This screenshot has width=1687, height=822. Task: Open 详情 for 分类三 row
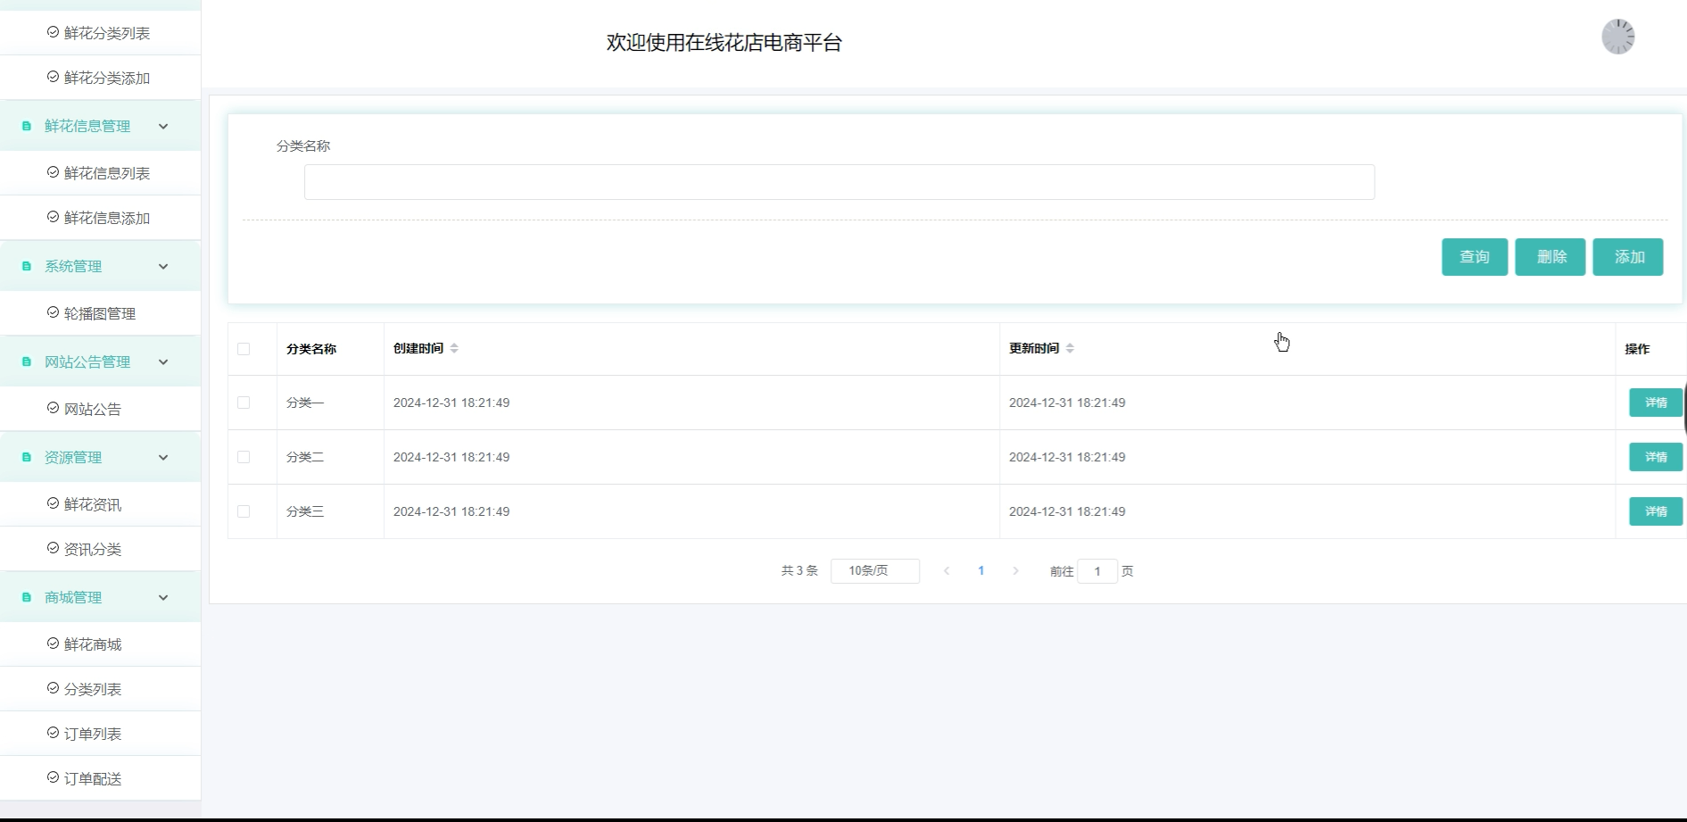1656,511
